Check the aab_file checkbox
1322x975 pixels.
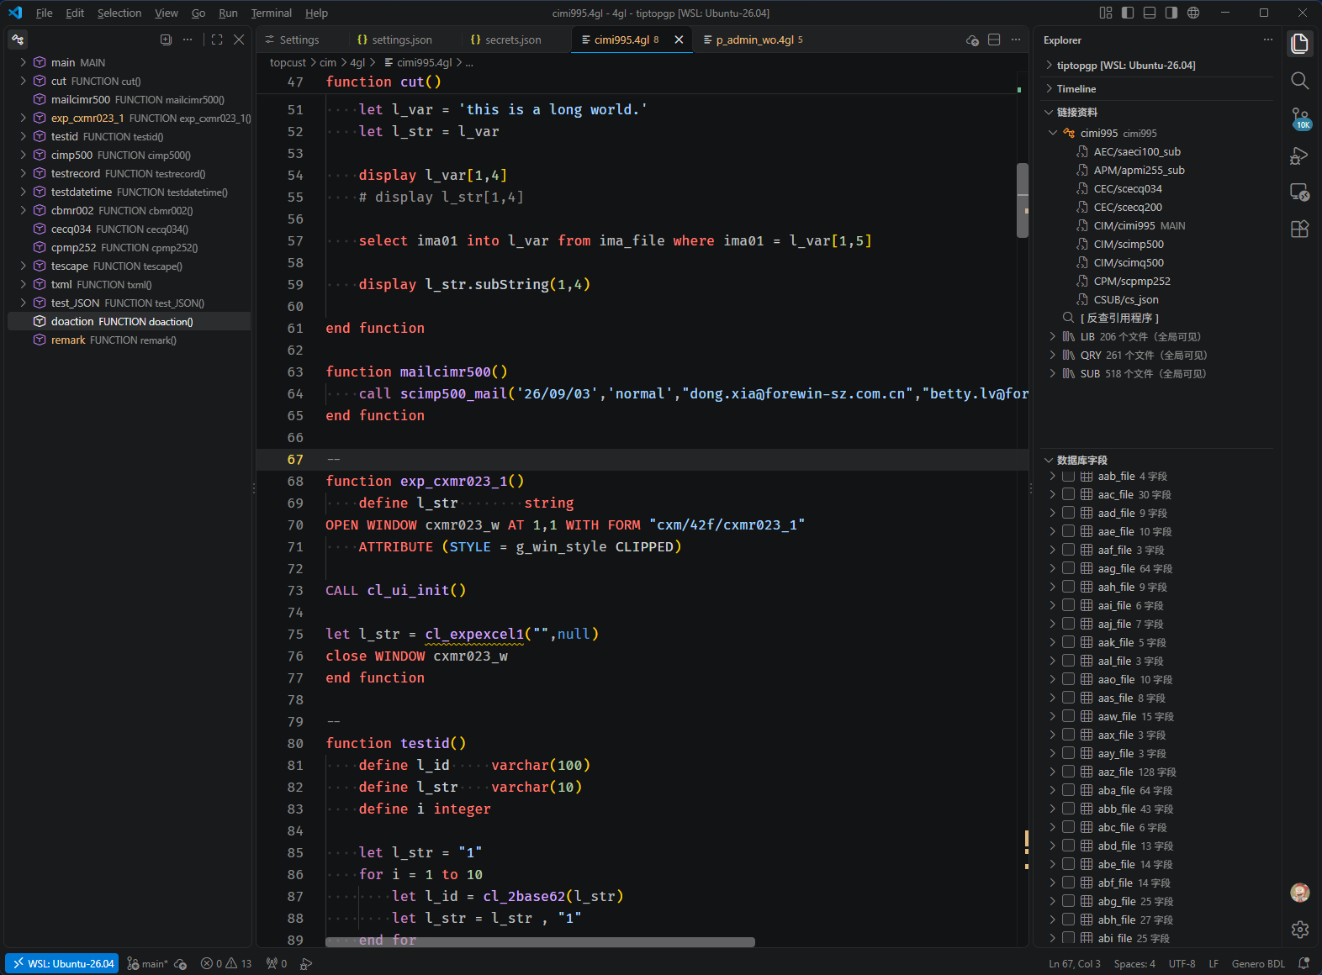pos(1068,476)
